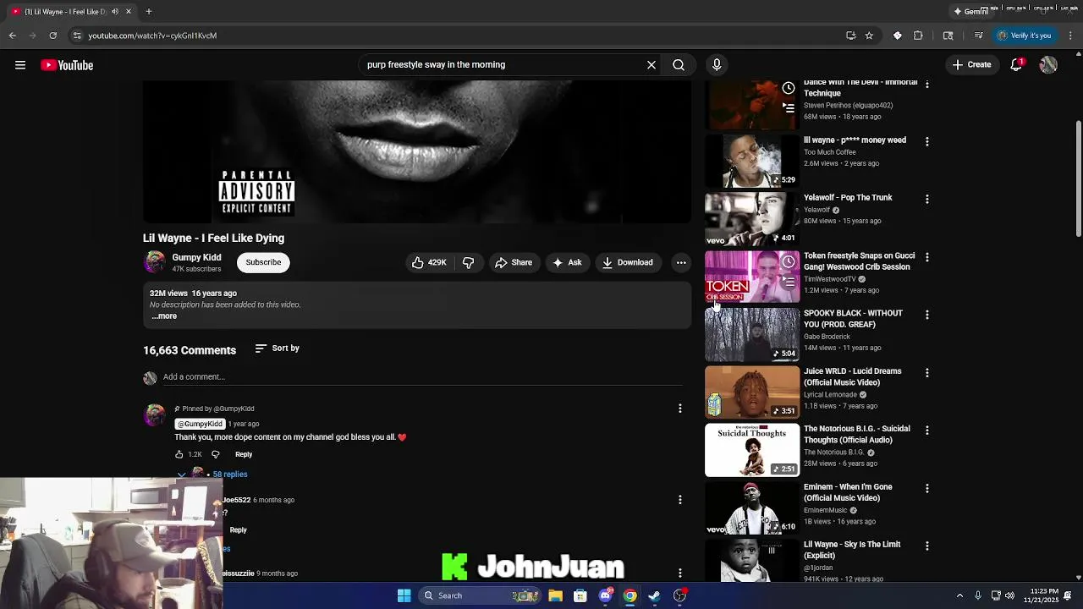
Task: Open options for Juice WRLD - Lucid Dreams
Action: pyautogui.click(x=927, y=372)
